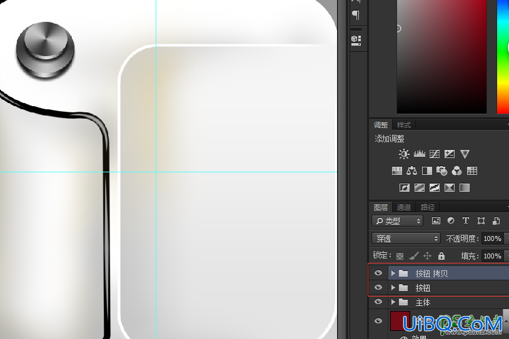This screenshot has height=339, width=509.
Task: Expand the 按钮 group
Action: coord(393,287)
